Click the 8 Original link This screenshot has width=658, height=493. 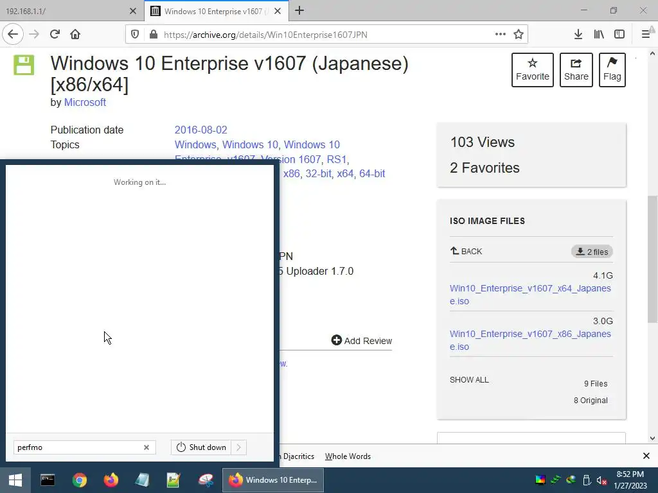pyautogui.click(x=591, y=401)
